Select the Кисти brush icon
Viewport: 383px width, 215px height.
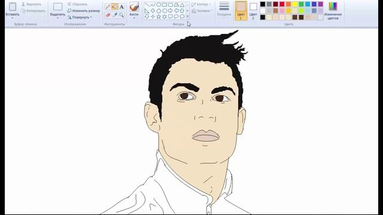[134, 7]
